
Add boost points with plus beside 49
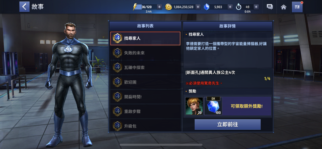click(x=256, y=7)
